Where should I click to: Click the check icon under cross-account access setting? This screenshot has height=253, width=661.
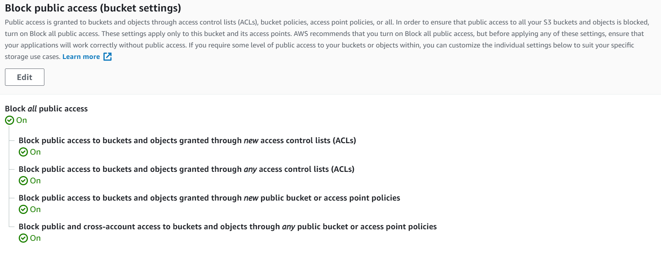(x=23, y=238)
